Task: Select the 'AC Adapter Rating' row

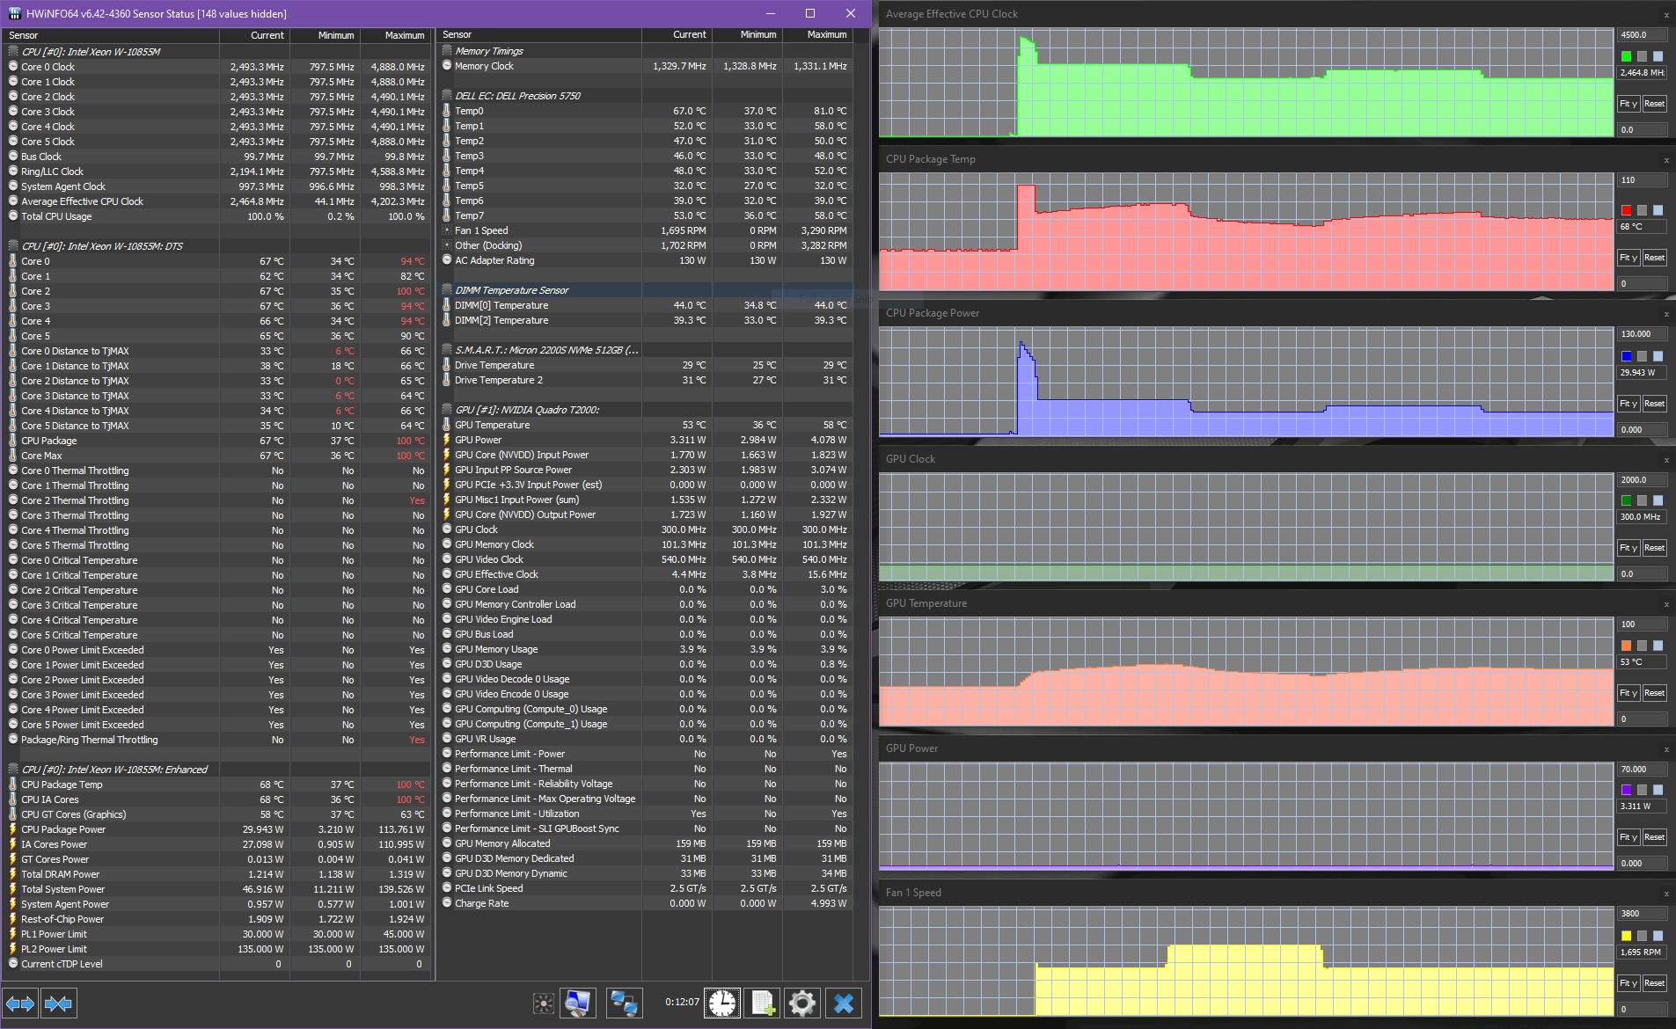Action: (x=645, y=260)
